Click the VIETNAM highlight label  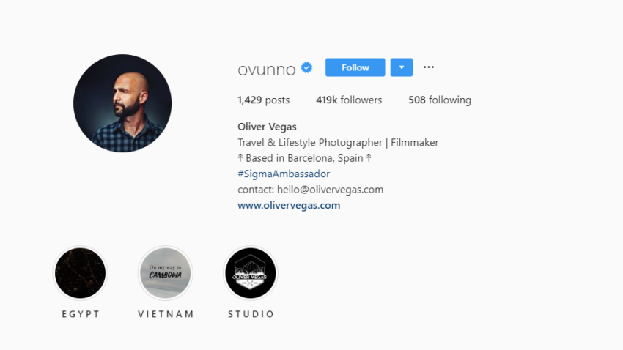(166, 314)
